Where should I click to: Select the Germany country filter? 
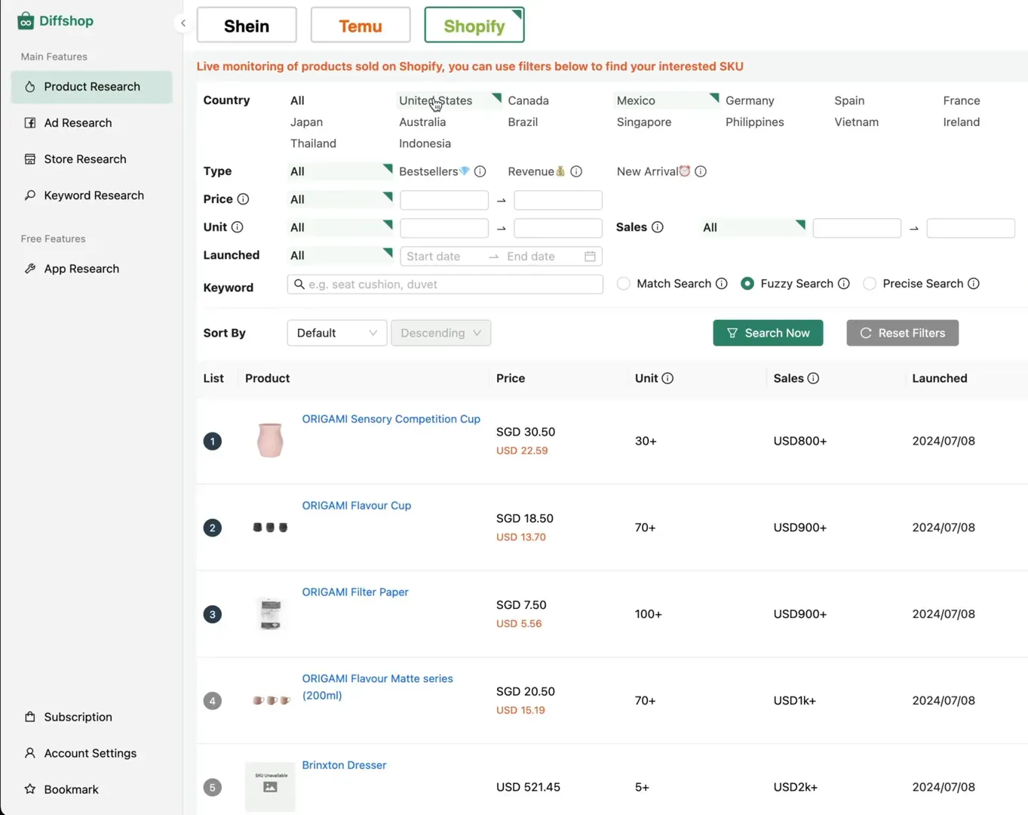pos(750,100)
